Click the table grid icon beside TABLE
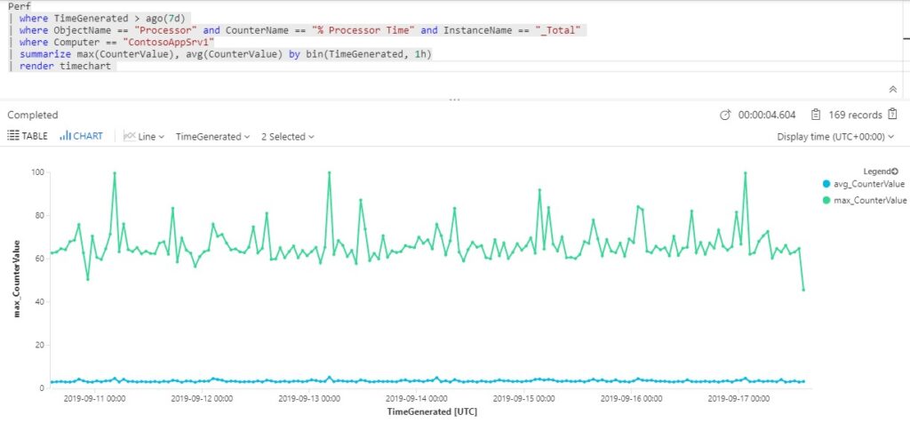This screenshot has height=423, width=910. pyautogui.click(x=12, y=136)
